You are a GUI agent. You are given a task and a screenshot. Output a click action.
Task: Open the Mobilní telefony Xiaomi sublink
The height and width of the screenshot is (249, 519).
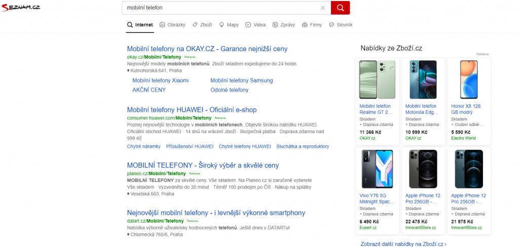[161, 80]
